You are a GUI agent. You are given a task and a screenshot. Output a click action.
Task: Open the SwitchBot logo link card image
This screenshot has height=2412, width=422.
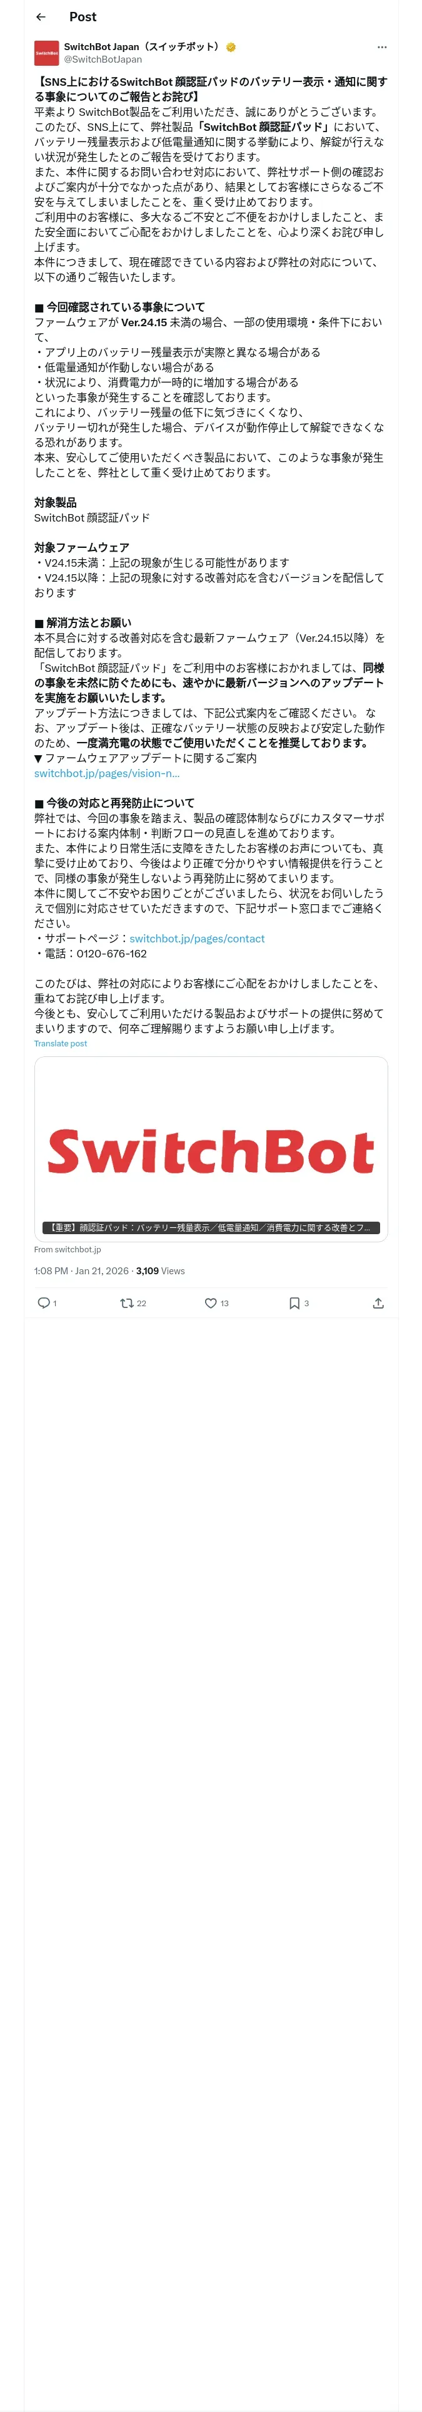click(211, 1149)
